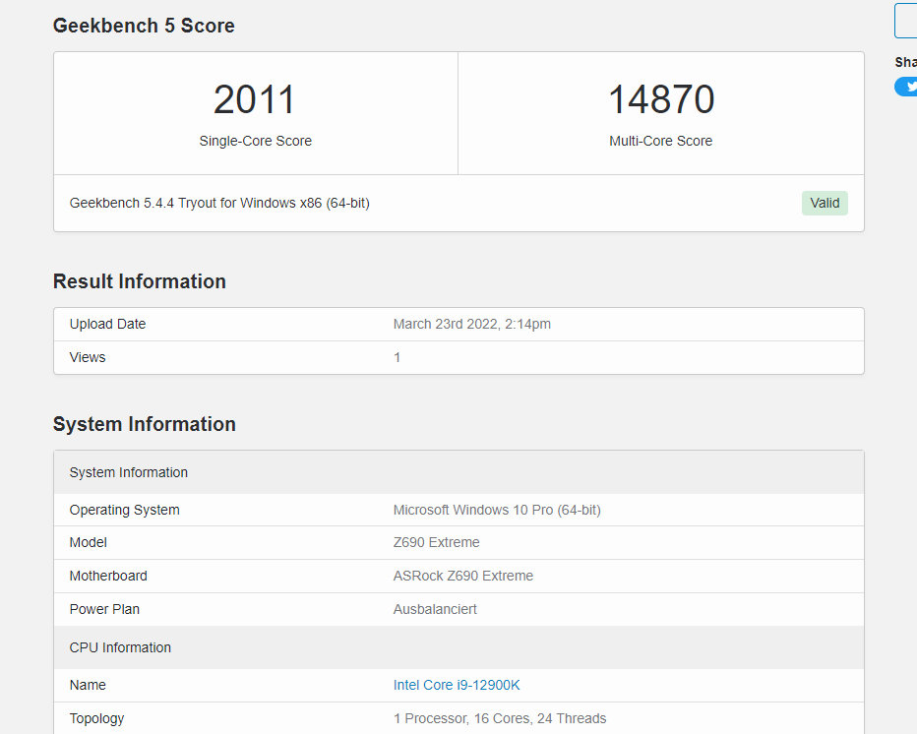Click the Result Information heading
Image resolution: width=917 pixels, height=734 pixels.
coord(139,281)
